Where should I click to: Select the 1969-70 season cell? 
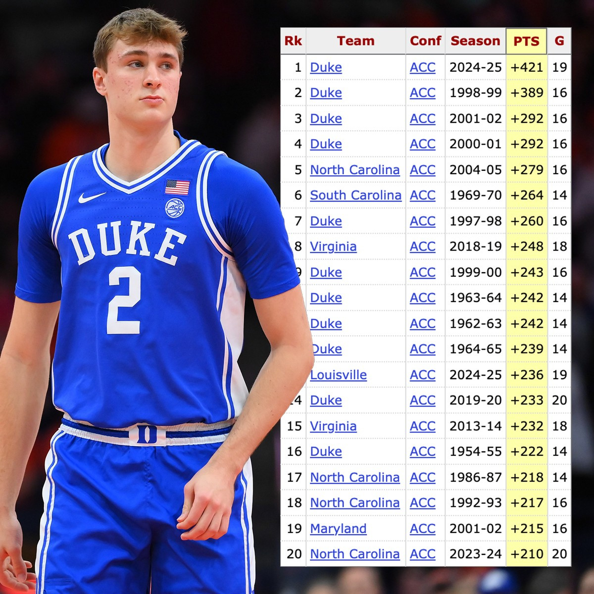[475, 196]
